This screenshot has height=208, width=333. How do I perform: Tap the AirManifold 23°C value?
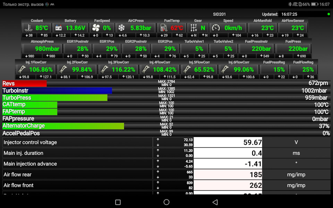[x=267, y=28]
